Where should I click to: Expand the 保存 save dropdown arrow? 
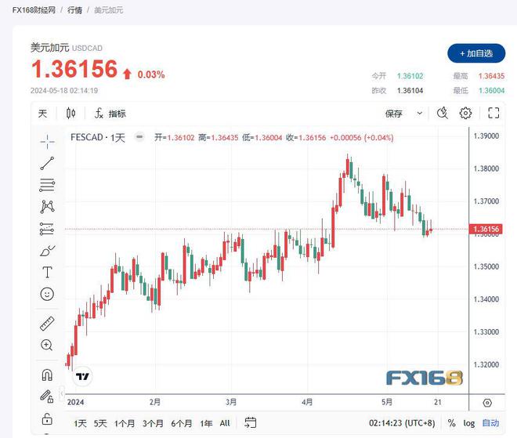pyautogui.click(x=419, y=114)
